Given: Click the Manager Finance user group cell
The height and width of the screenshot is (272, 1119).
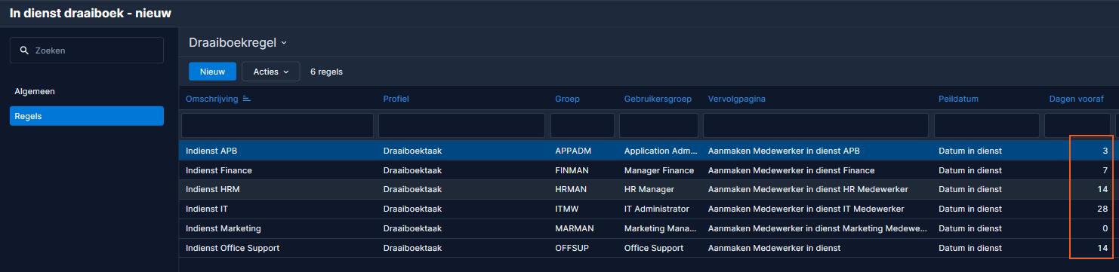Looking at the screenshot, I should tap(659, 170).
